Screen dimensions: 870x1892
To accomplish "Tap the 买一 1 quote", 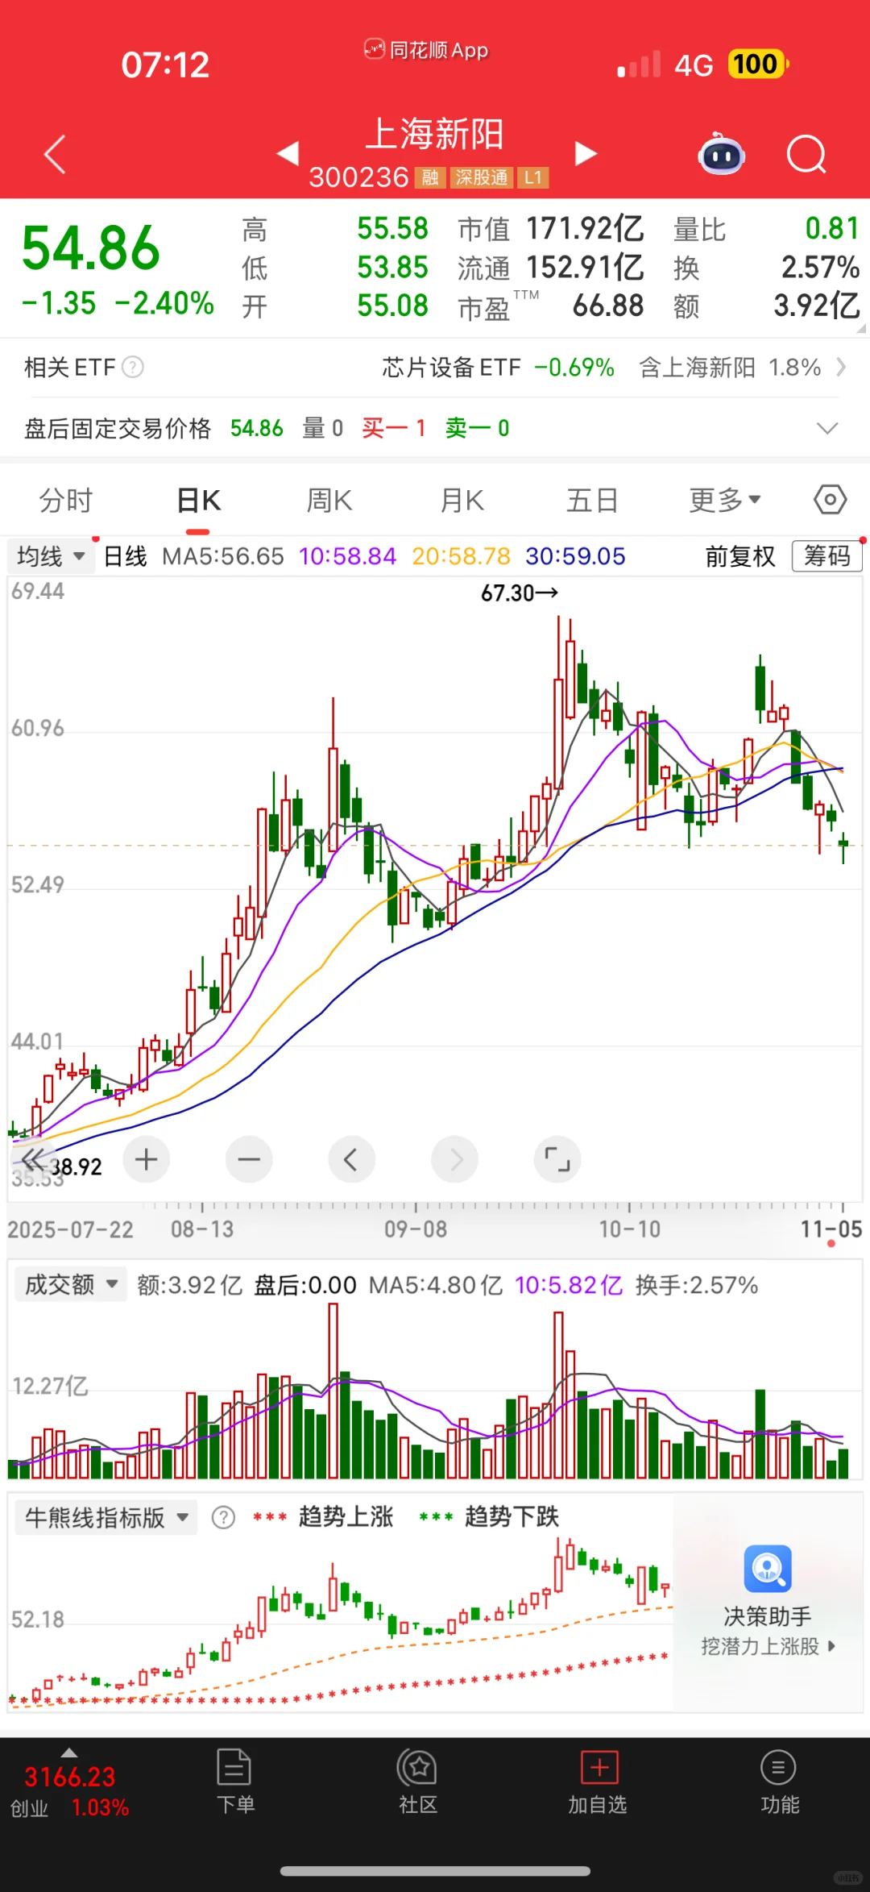I will [x=394, y=428].
